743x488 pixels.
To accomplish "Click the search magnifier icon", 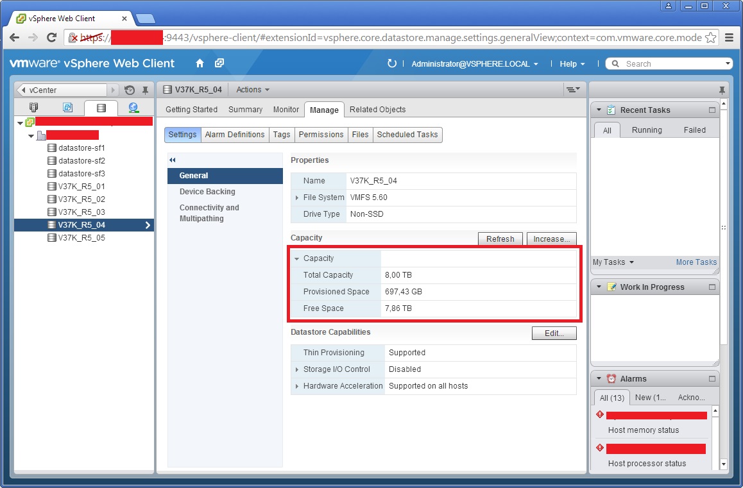I will tap(615, 63).
